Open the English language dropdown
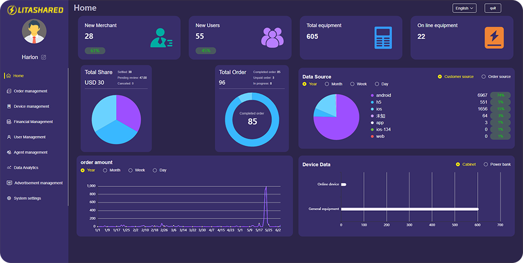The width and height of the screenshot is (523, 263). pos(464,8)
